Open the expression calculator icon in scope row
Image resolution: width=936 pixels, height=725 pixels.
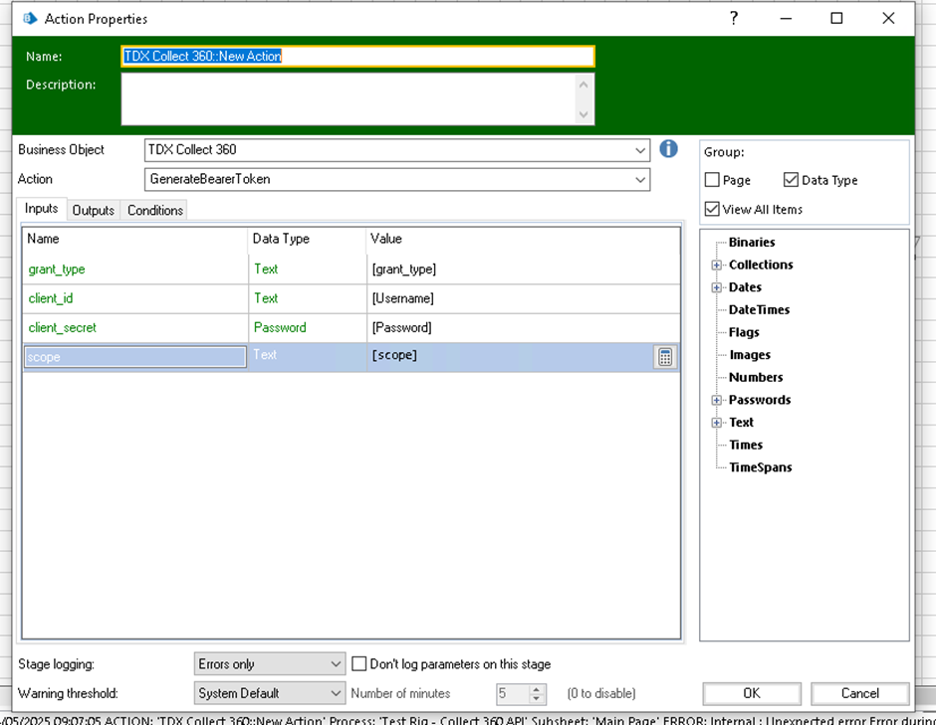pos(665,357)
